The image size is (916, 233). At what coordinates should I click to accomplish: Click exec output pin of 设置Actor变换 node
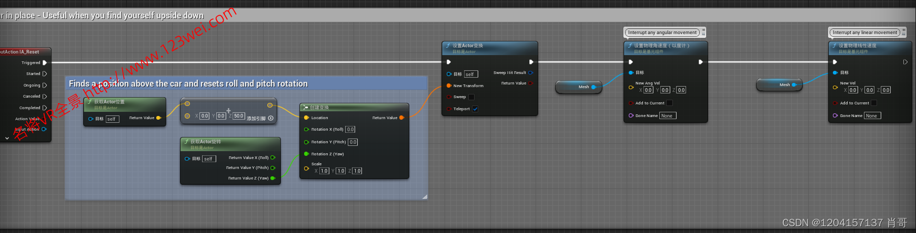pyautogui.click(x=531, y=62)
